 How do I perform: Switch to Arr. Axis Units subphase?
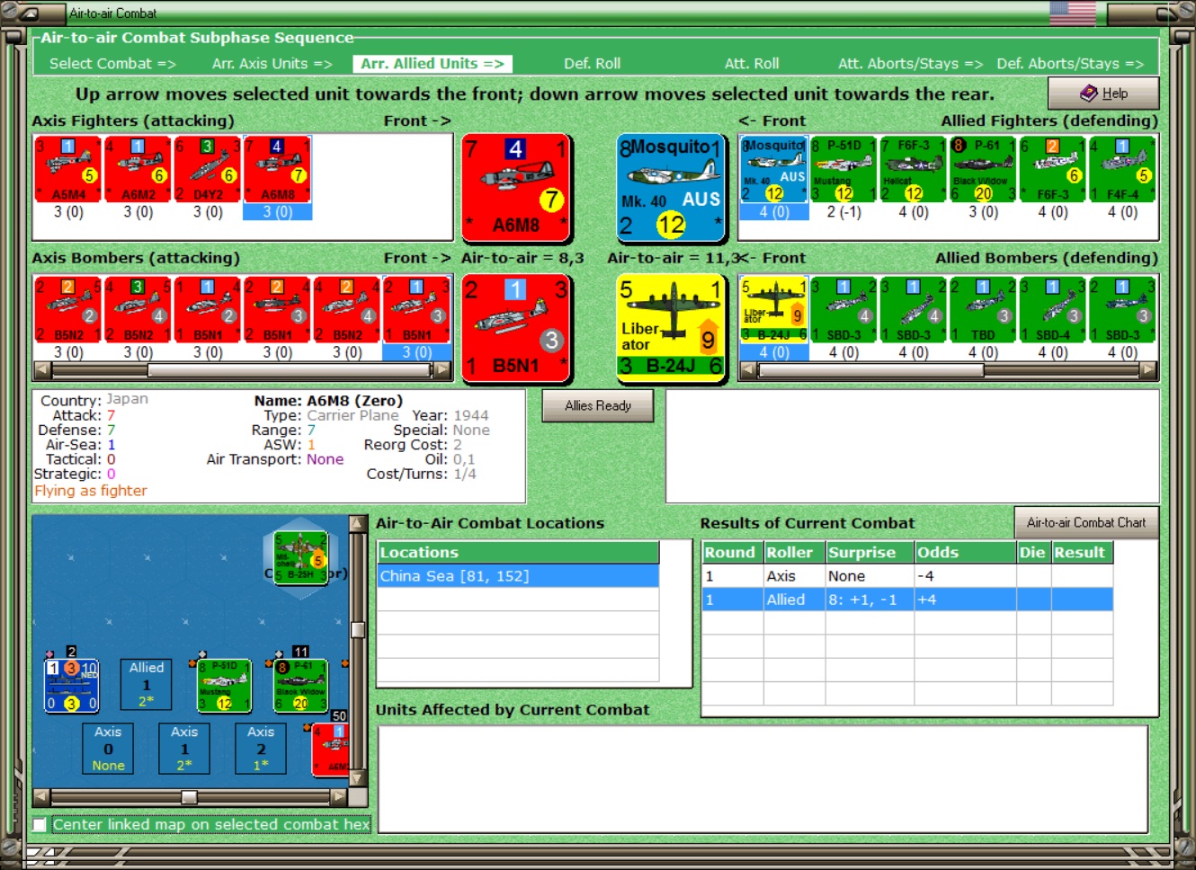coord(272,64)
